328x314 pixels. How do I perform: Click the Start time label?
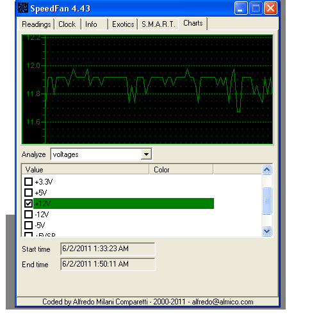(36, 249)
